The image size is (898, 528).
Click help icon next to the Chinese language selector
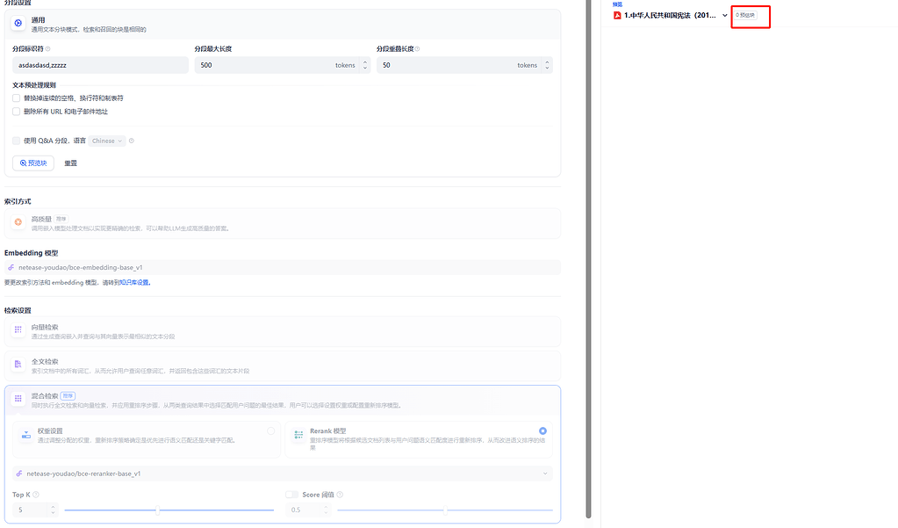coord(132,141)
